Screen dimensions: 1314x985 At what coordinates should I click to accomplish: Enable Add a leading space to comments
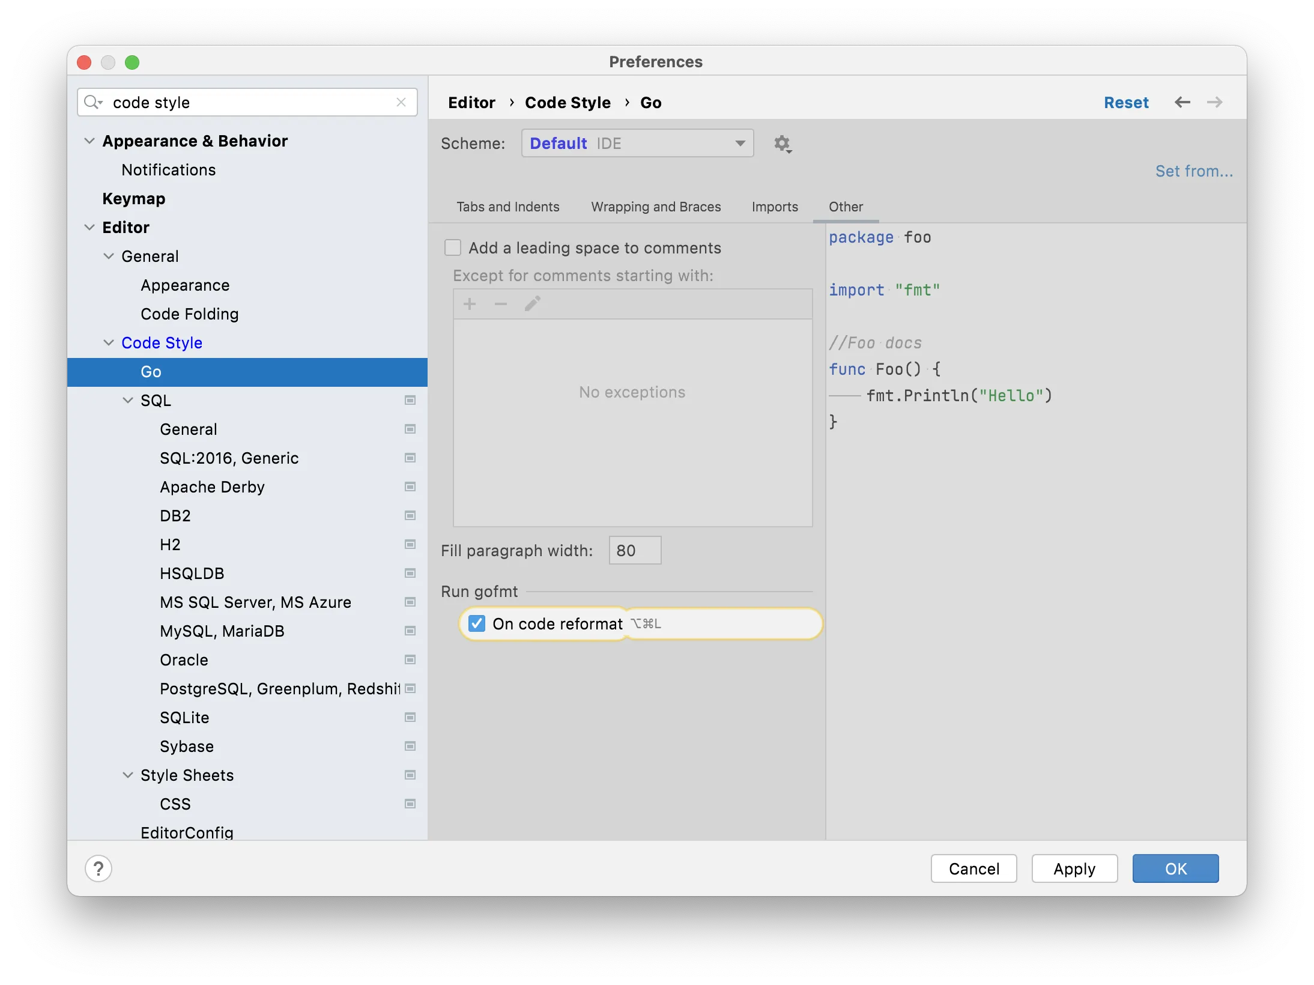point(453,247)
